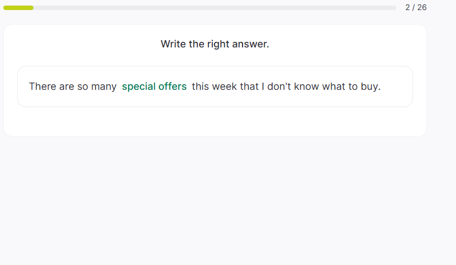Image resolution: width=456 pixels, height=265 pixels.
Task: Click the number 26 in the counter
Action: (422, 7)
